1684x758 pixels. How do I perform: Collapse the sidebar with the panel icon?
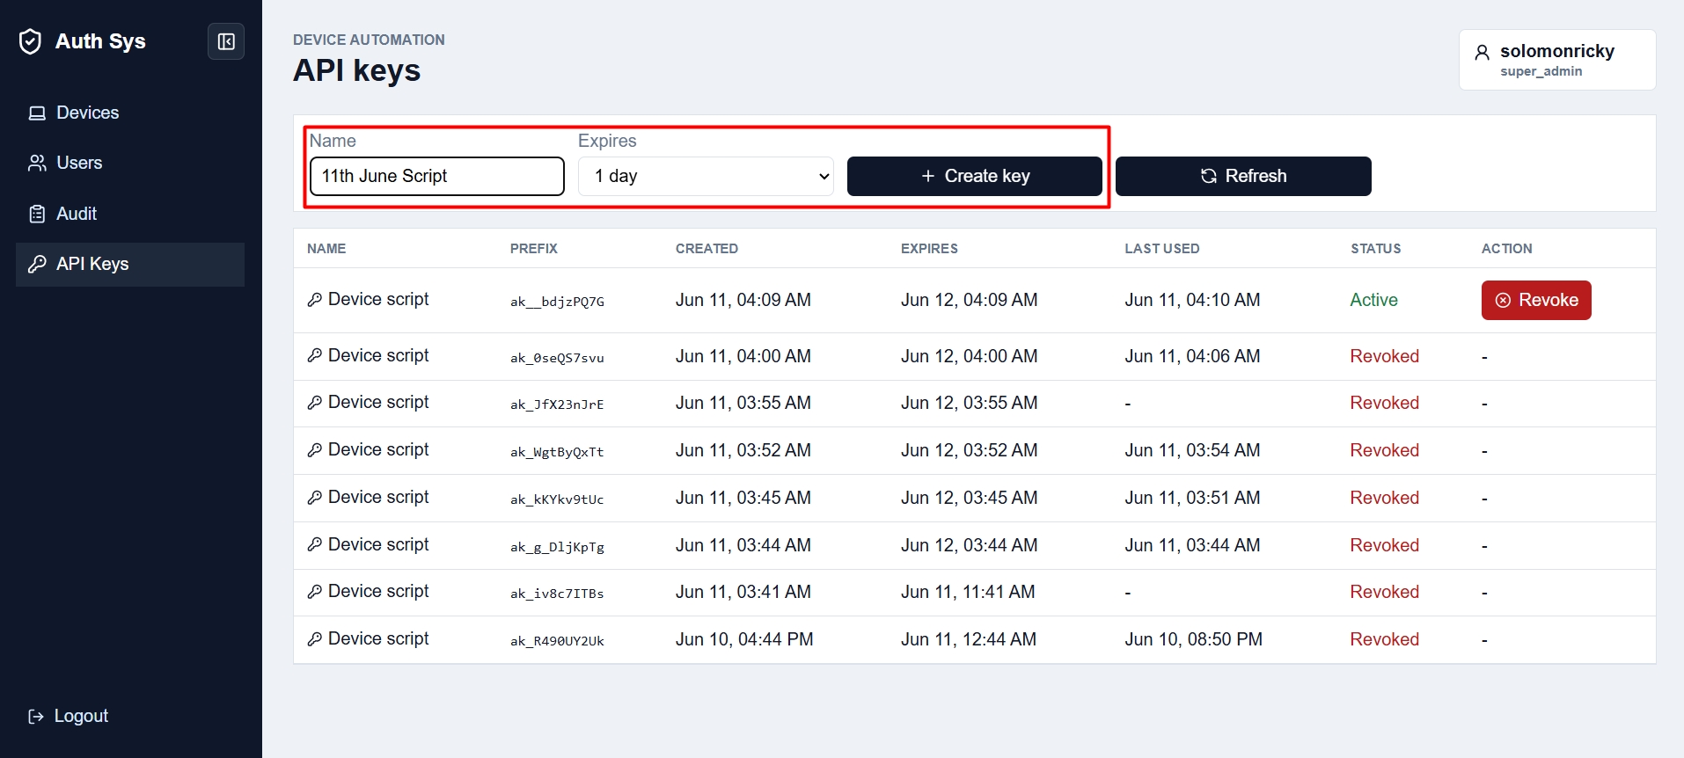(226, 41)
